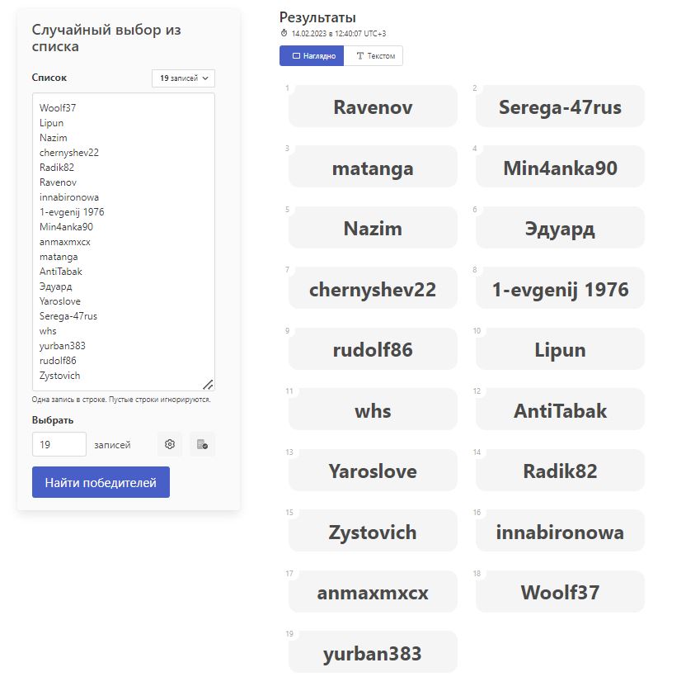Select the Ravenov result card
Image resolution: width=686 pixels, height=691 pixels.
pyautogui.click(x=373, y=107)
